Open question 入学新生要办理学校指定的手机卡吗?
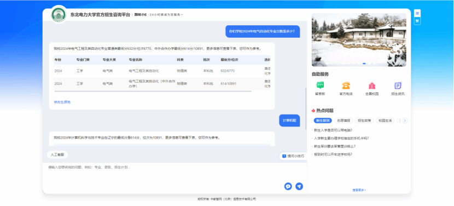 [x=341, y=139]
